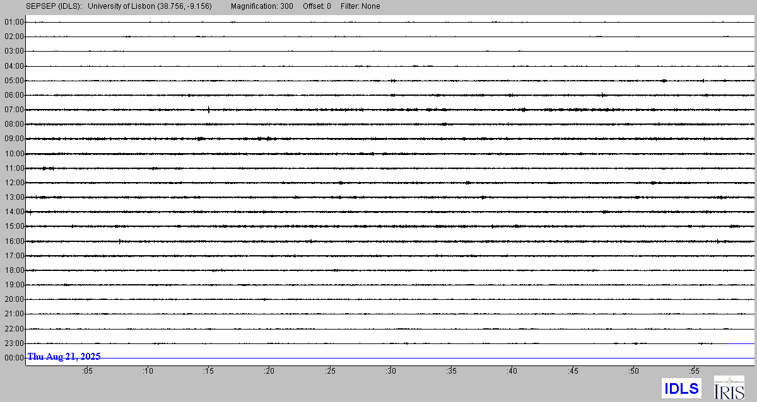
Task: Click the Offset: 0 text
Action: 316,6
